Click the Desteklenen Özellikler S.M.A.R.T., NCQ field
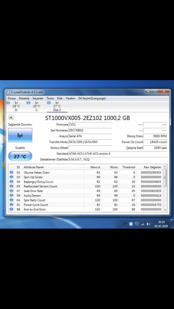 tap(118, 159)
